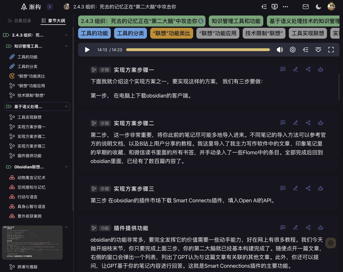Edit the 实现方案步骤三 card
The height and width of the screenshot is (272, 343).
click(296, 188)
